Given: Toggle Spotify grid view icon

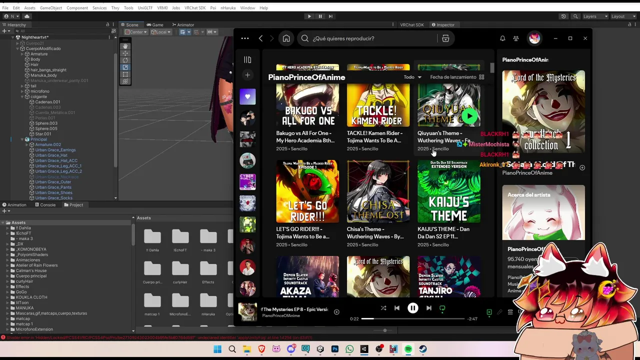Looking at the screenshot, I should point(481,77).
